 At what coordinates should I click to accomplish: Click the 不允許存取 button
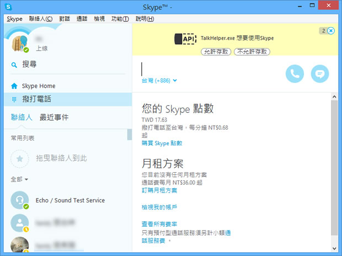tap(252, 52)
